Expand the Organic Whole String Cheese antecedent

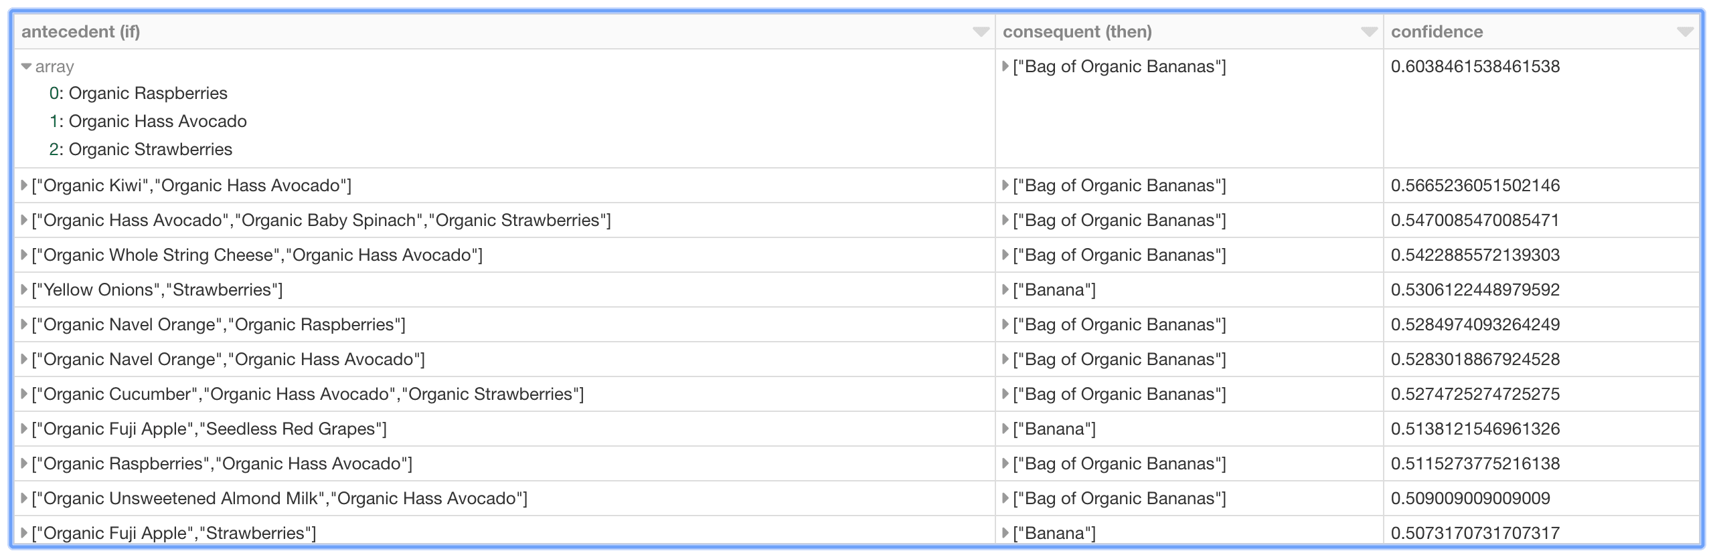tap(24, 255)
